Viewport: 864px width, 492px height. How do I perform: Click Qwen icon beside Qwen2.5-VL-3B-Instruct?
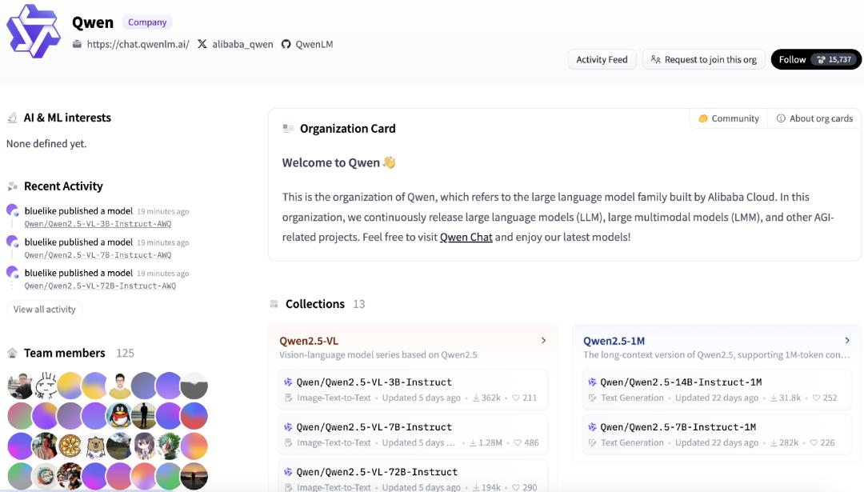click(288, 382)
